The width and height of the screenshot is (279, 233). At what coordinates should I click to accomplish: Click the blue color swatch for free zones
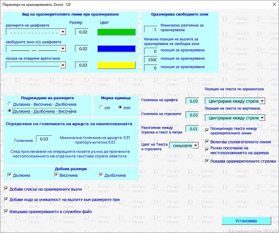coord(116,49)
